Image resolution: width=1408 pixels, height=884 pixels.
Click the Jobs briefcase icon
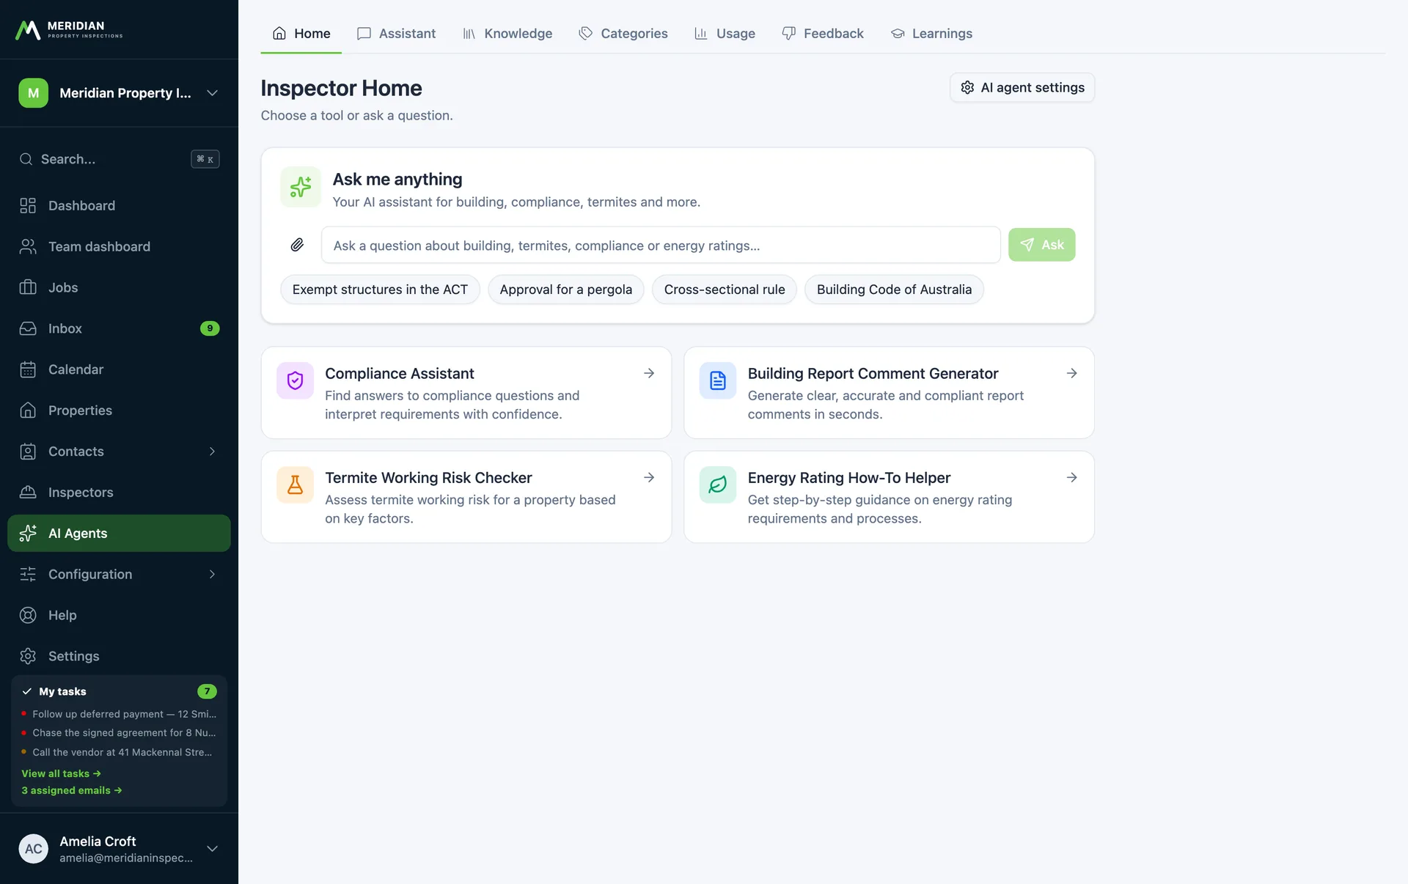pos(28,288)
